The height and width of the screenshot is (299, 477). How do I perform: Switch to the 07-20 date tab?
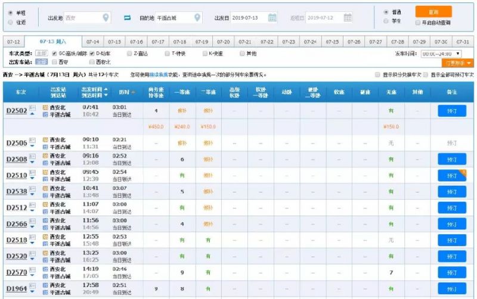pos(223,42)
